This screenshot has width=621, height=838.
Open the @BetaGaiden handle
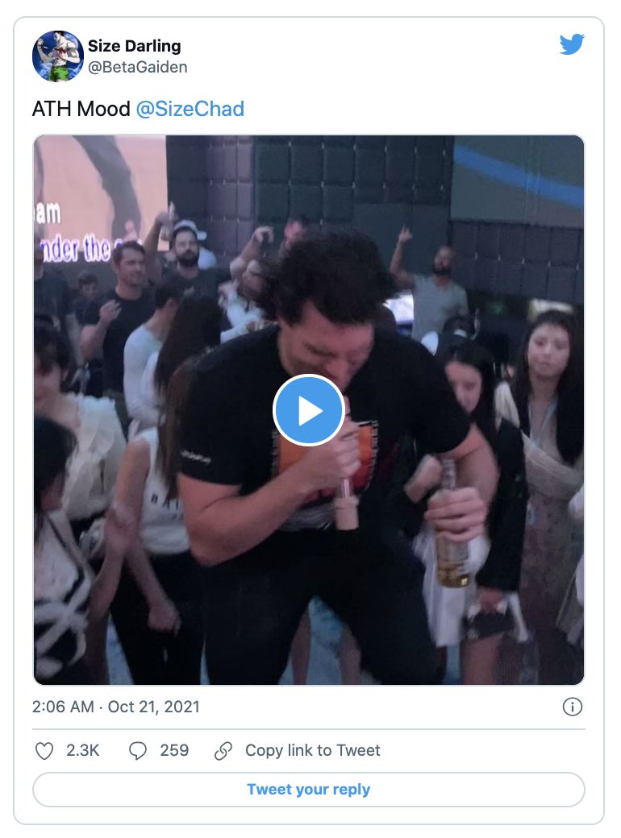[x=137, y=68]
